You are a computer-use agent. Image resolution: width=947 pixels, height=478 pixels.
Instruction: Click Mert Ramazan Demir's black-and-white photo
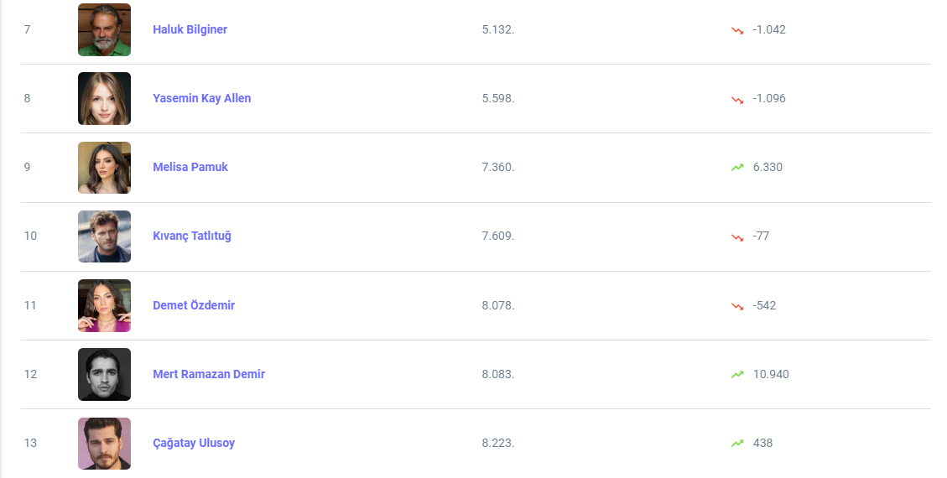(104, 374)
